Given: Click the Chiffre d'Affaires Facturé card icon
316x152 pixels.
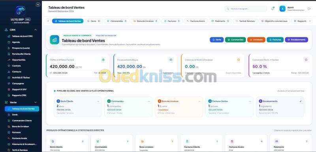Looking at the screenshot, I should point(103,59).
